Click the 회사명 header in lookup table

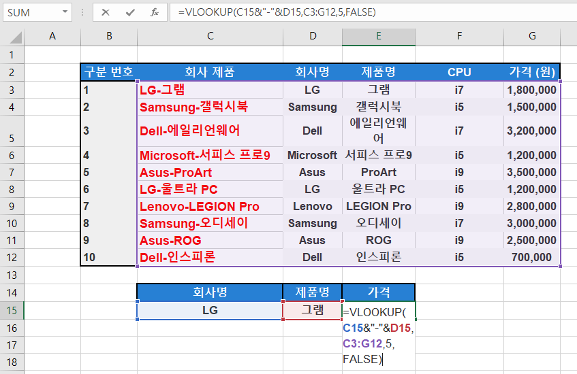coord(210,292)
